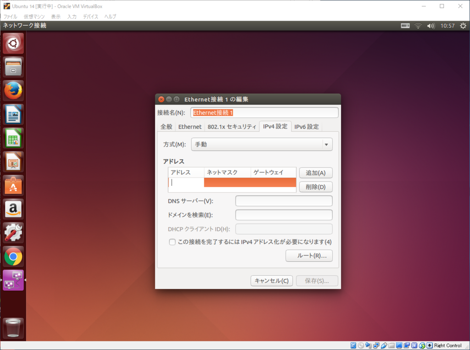Switch to the Ethernet tab

coord(190,127)
